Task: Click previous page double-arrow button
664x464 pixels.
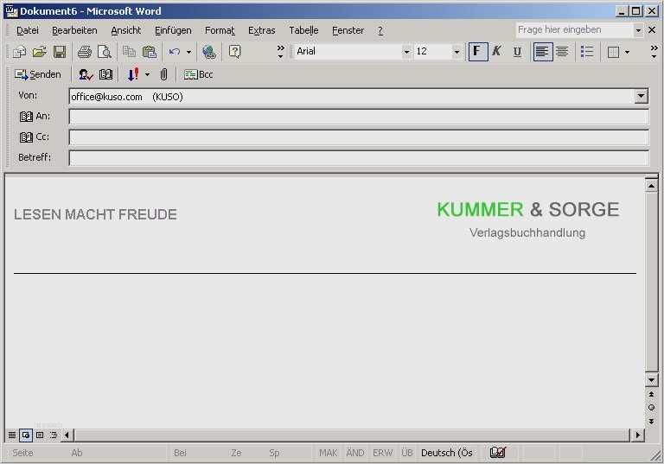Action: point(651,394)
